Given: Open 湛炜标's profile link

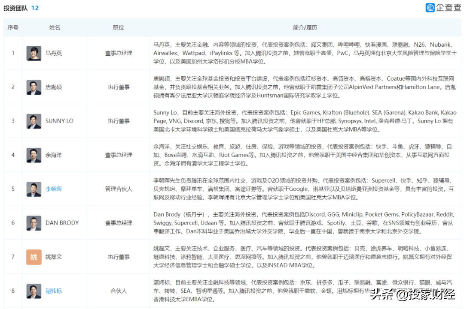Looking at the screenshot, I should coord(53,291).
